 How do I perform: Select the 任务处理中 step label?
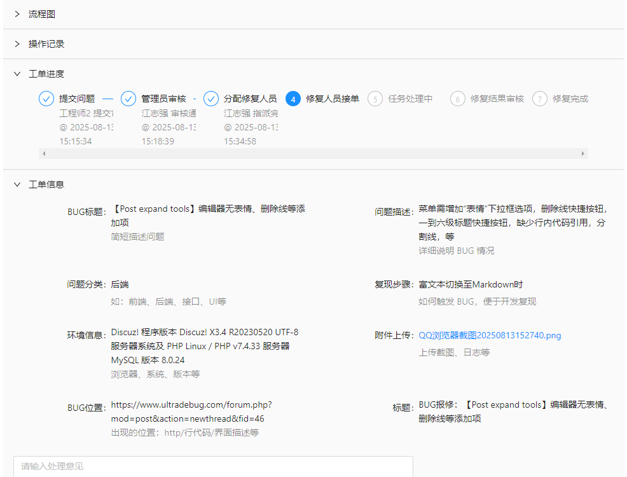[410, 99]
